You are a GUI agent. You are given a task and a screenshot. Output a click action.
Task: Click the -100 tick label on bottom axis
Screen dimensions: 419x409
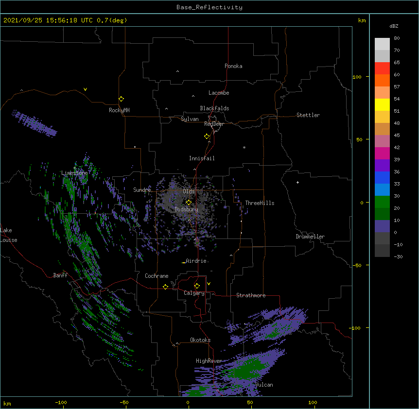click(x=61, y=402)
